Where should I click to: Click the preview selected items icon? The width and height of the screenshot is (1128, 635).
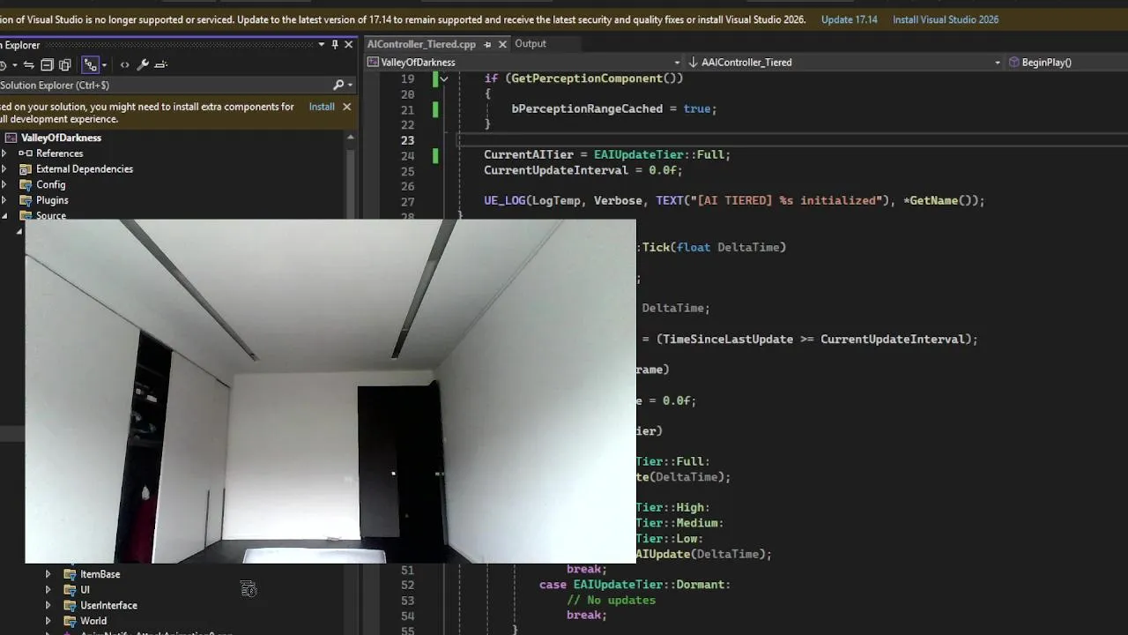pyautogui.click(x=161, y=64)
